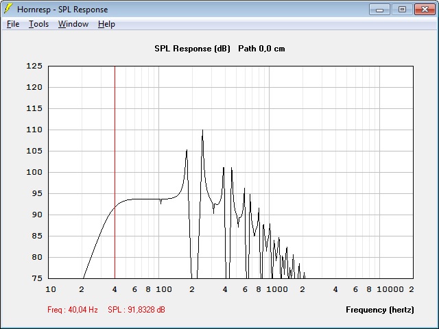Maximize the Hornresp window
The width and height of the screenshot is (439, 329).
pos(402,10)
